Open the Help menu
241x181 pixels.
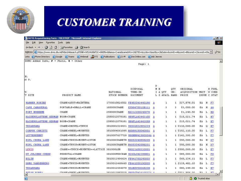(x=68, y=42)
